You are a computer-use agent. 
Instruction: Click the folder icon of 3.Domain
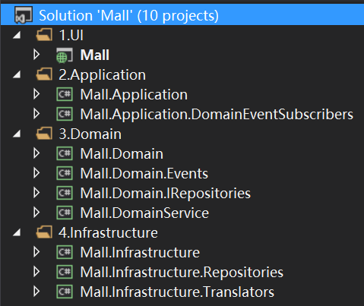coord(44,134)
